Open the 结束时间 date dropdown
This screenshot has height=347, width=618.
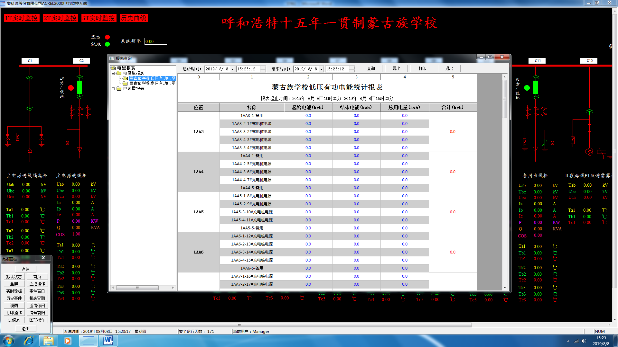[321, 69]
